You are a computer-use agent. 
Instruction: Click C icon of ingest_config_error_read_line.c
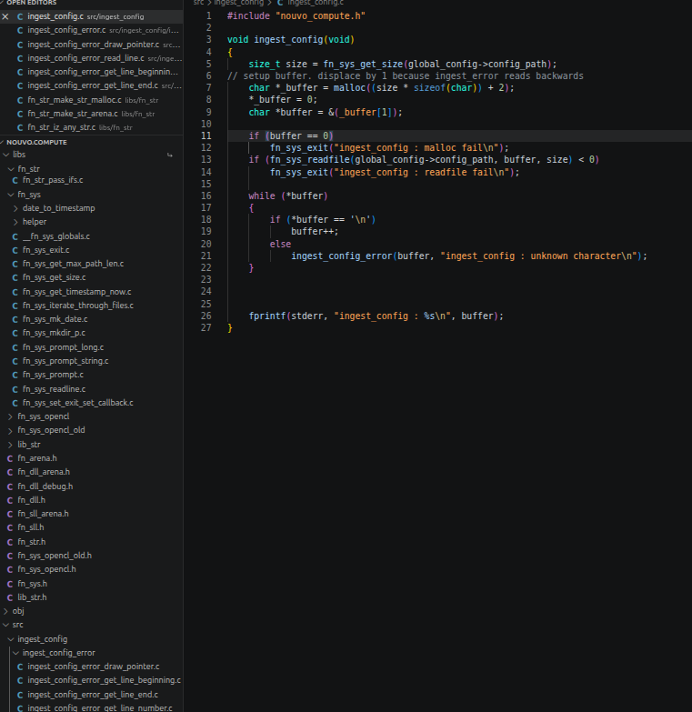(20, 58)
